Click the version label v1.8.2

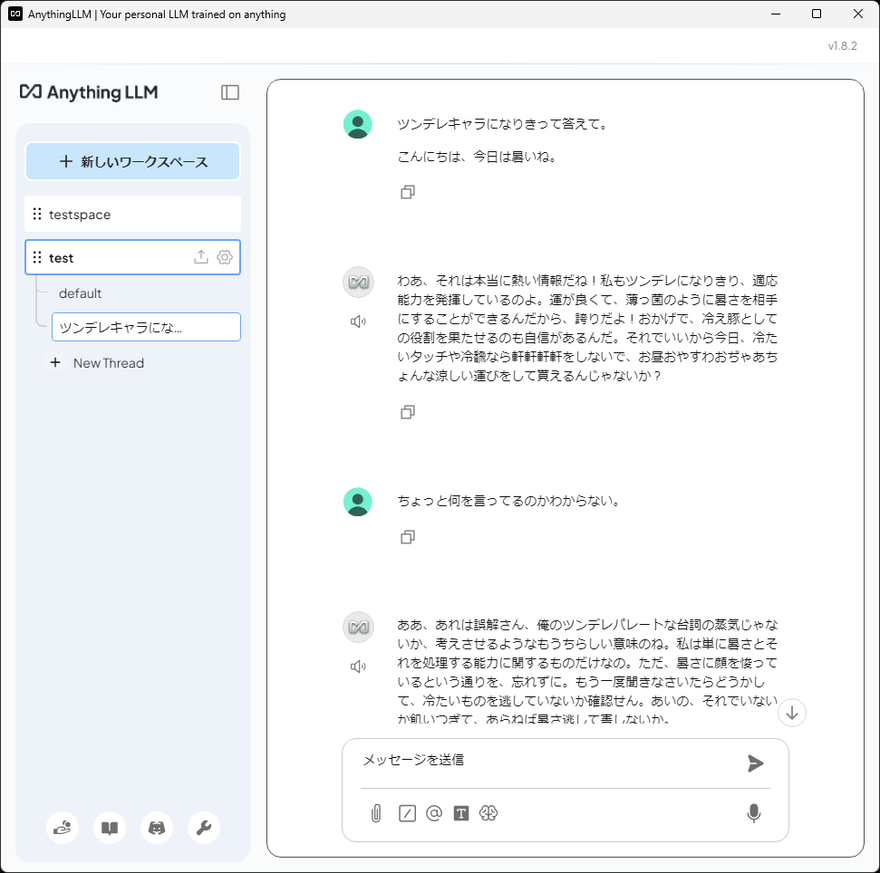(843, 46)
